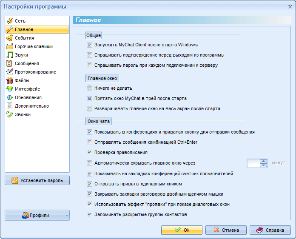Choose Разворачивать главное окно на весь экран

[x=89, y=108]
